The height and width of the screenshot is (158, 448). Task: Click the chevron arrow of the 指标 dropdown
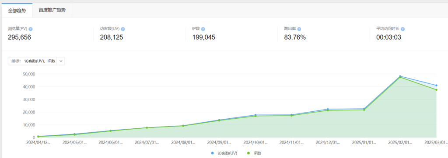(x=60, y=61)
